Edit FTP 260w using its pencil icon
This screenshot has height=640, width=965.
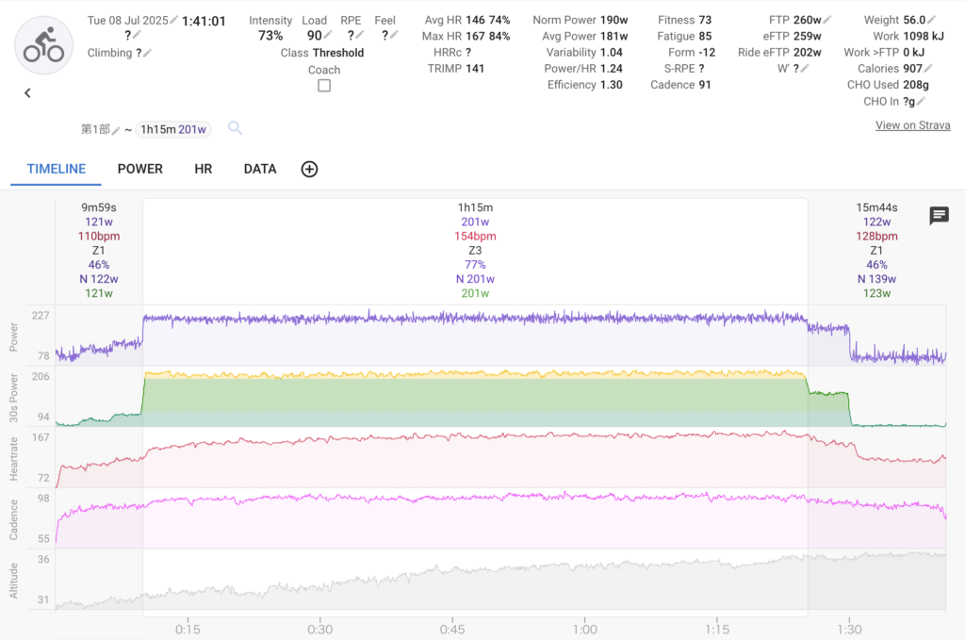tap(827, 21)
